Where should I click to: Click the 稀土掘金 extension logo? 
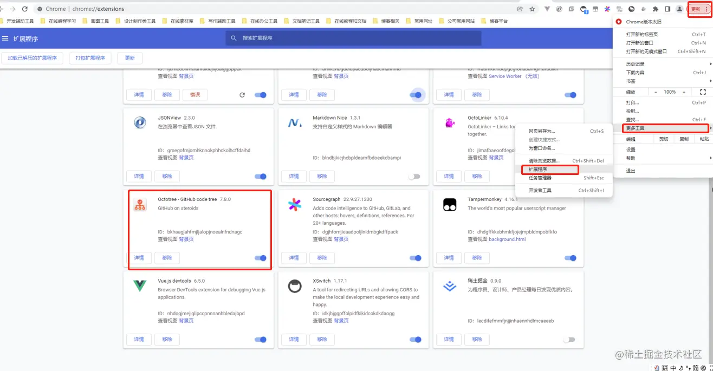450,286
